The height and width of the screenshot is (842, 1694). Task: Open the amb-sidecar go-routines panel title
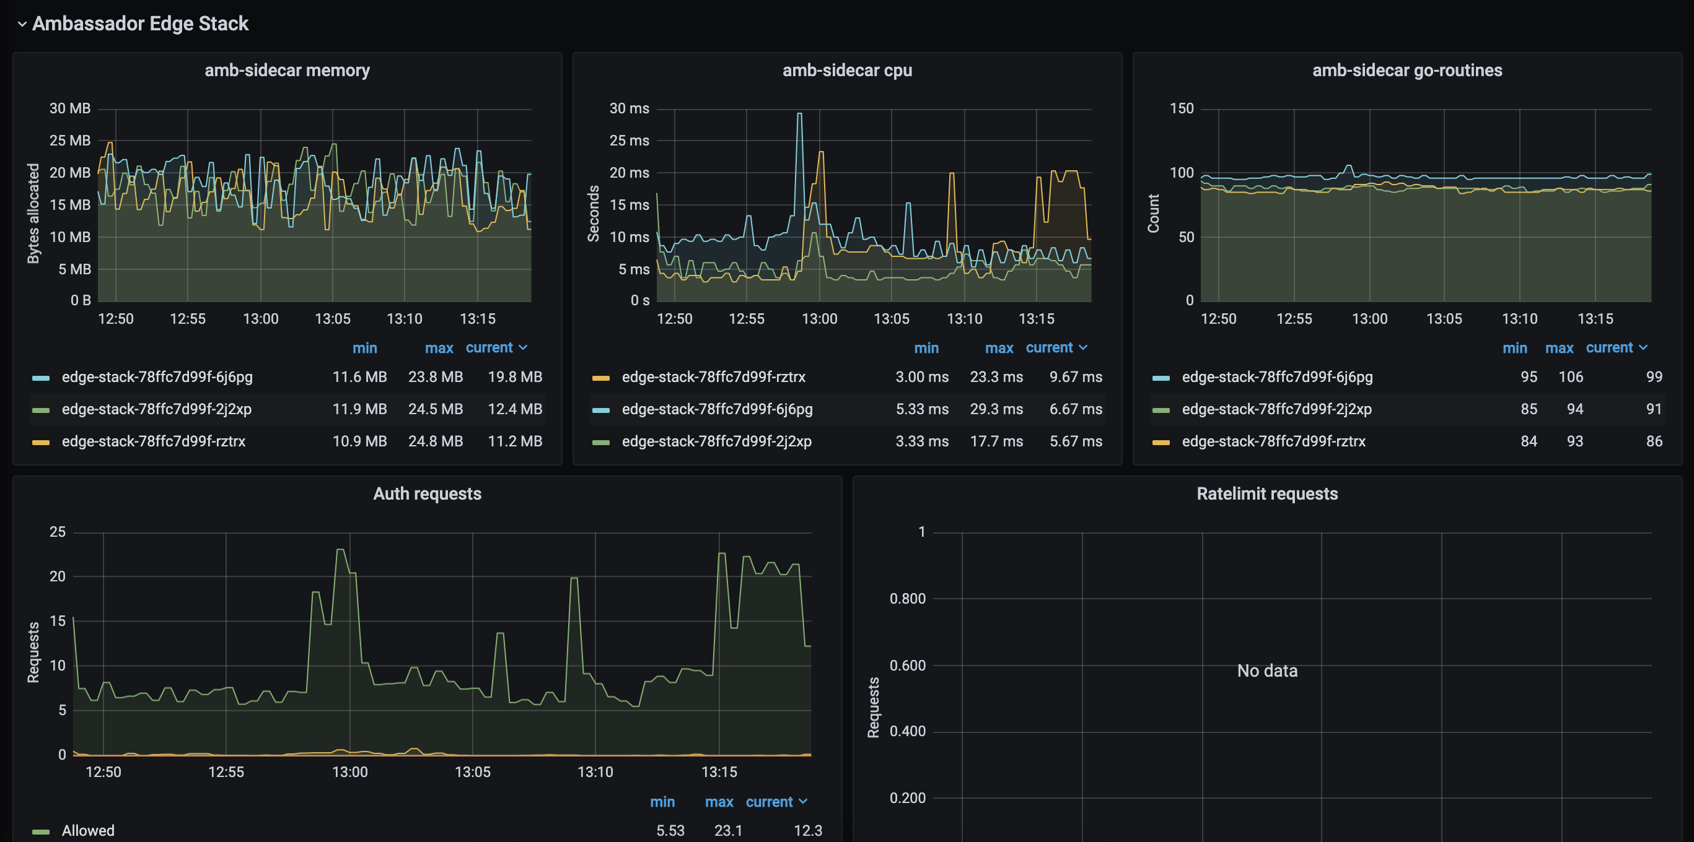[x=1407, y=71]
